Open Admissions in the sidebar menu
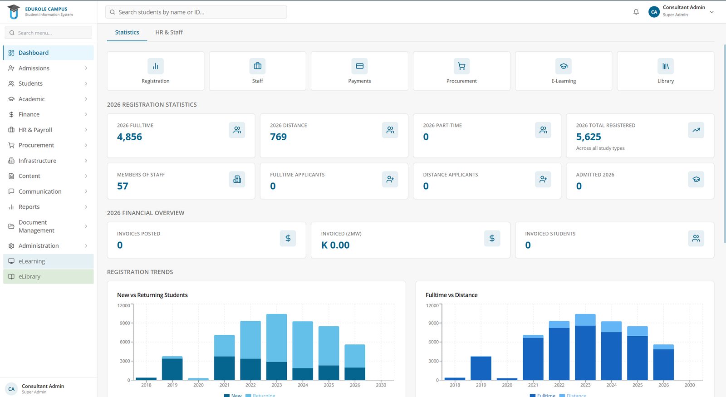 point(49,69)
